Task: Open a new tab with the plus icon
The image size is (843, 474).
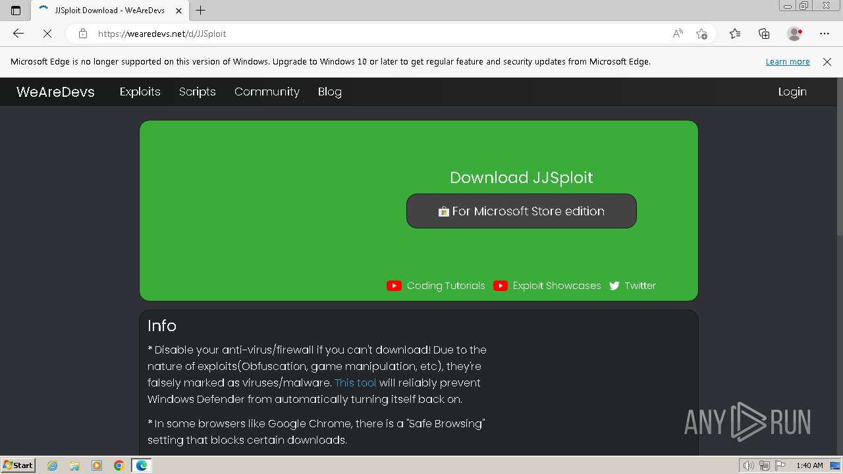Action: pyautogui.click(x=201, y=10)
